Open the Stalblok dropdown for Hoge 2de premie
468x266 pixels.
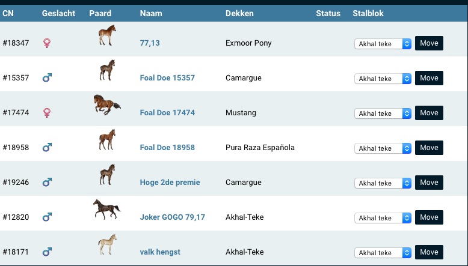(x=383, y=183)
